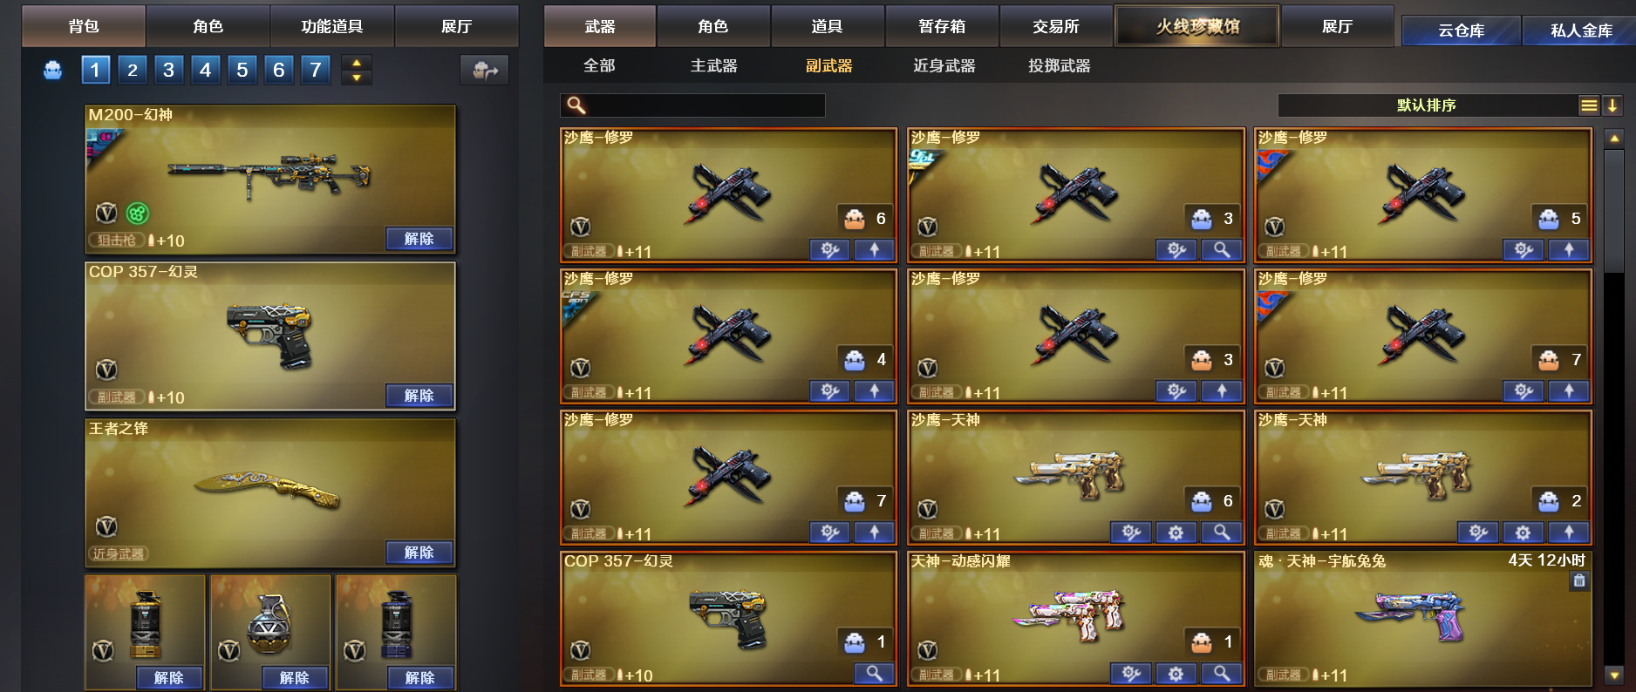Open the 默认排序 sort dropdown

[1427, 105]
